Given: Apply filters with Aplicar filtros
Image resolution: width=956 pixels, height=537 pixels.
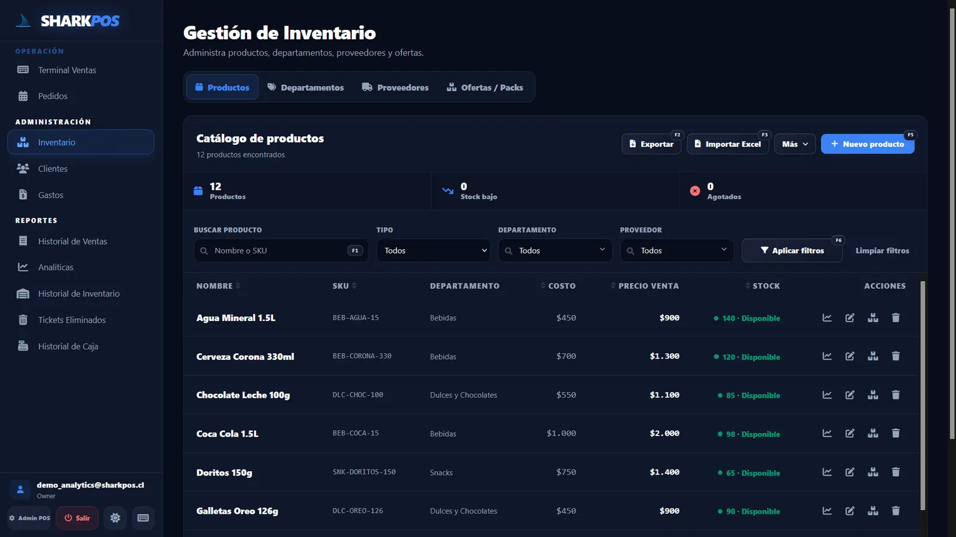Looking at the screenshot, I should (792, 251).
